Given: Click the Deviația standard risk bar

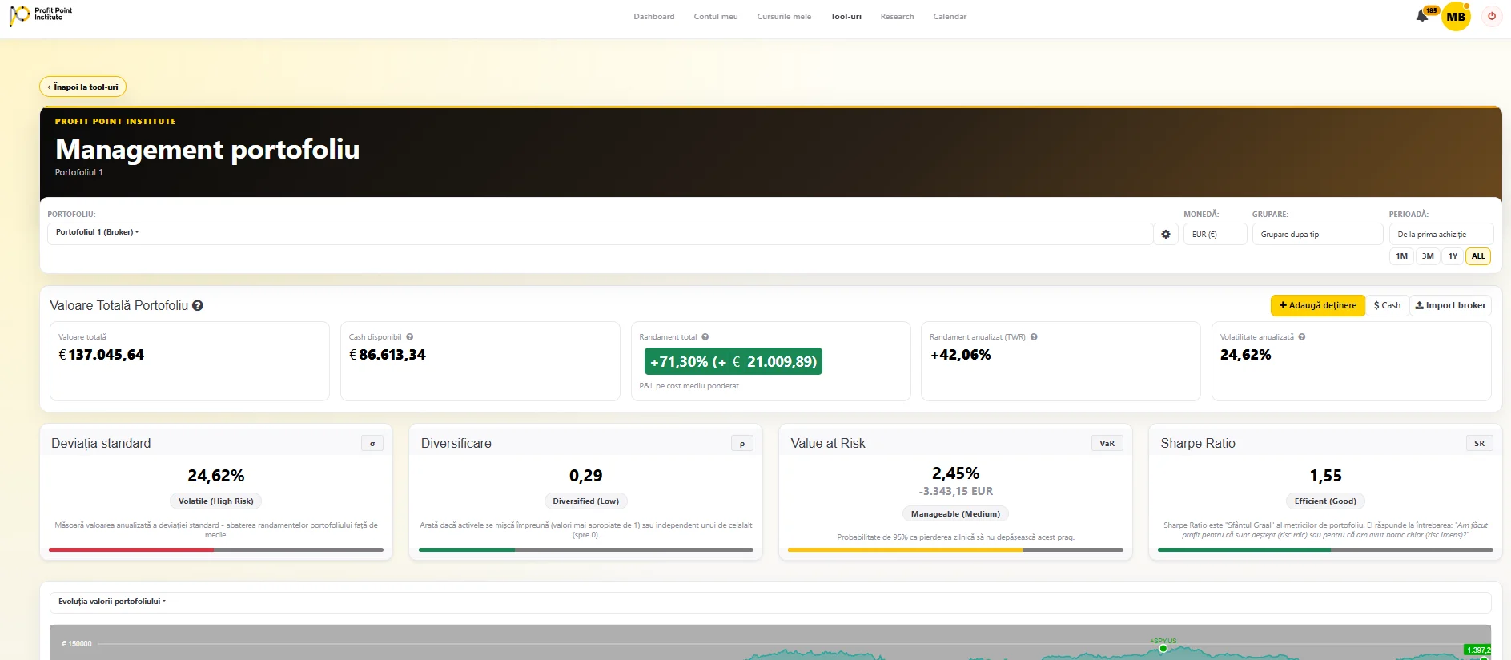Looking at the screenshot, I should 216,549.
